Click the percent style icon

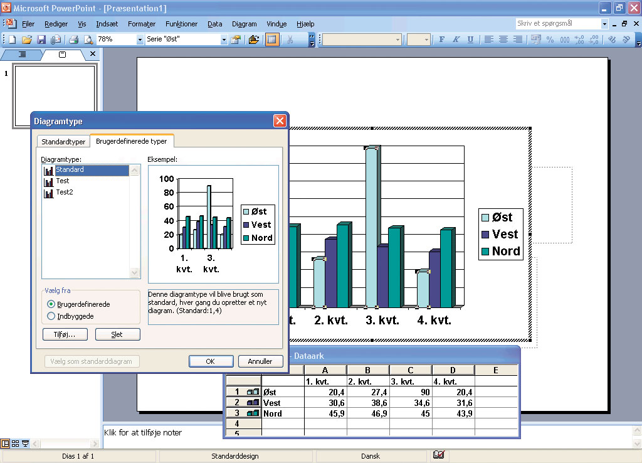pos(550,40)
